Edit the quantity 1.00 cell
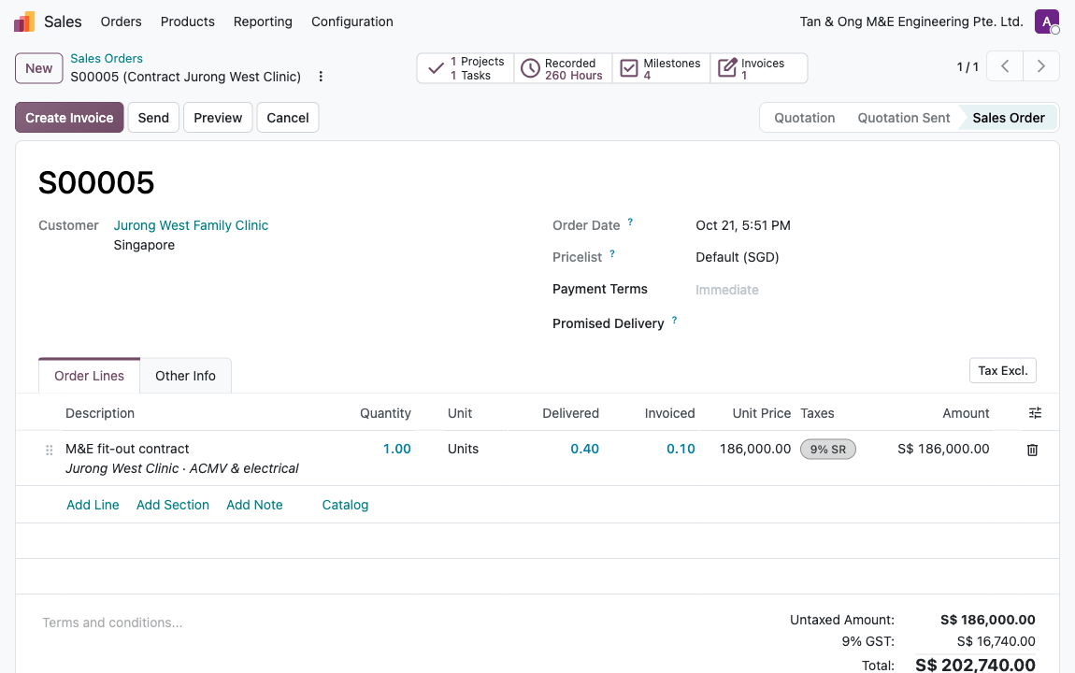This screenshot has height=673, width=1075. pyautogui.click(x=397, y=449)
